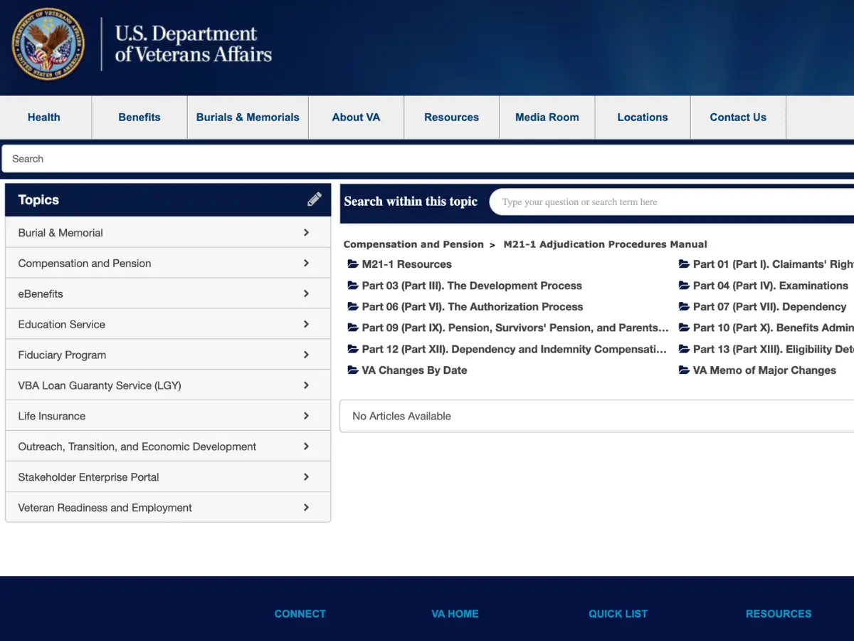
Task: Expand the VBA Loan Guaranty Service chevron
Action: pos(306,385)
